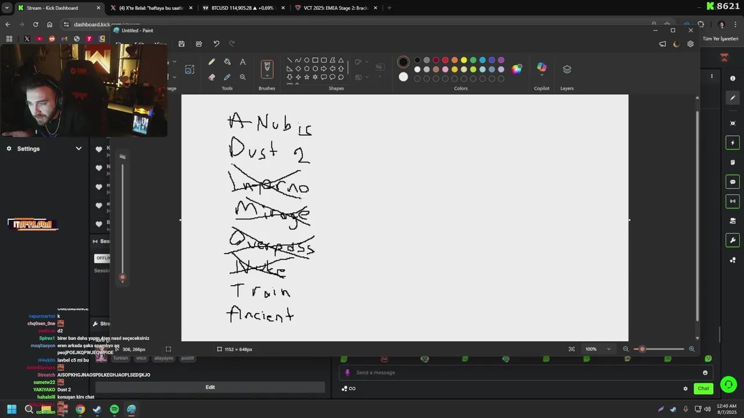Click the pencil edit icon in Kick sidebar
744x418 pixels.
732,98
